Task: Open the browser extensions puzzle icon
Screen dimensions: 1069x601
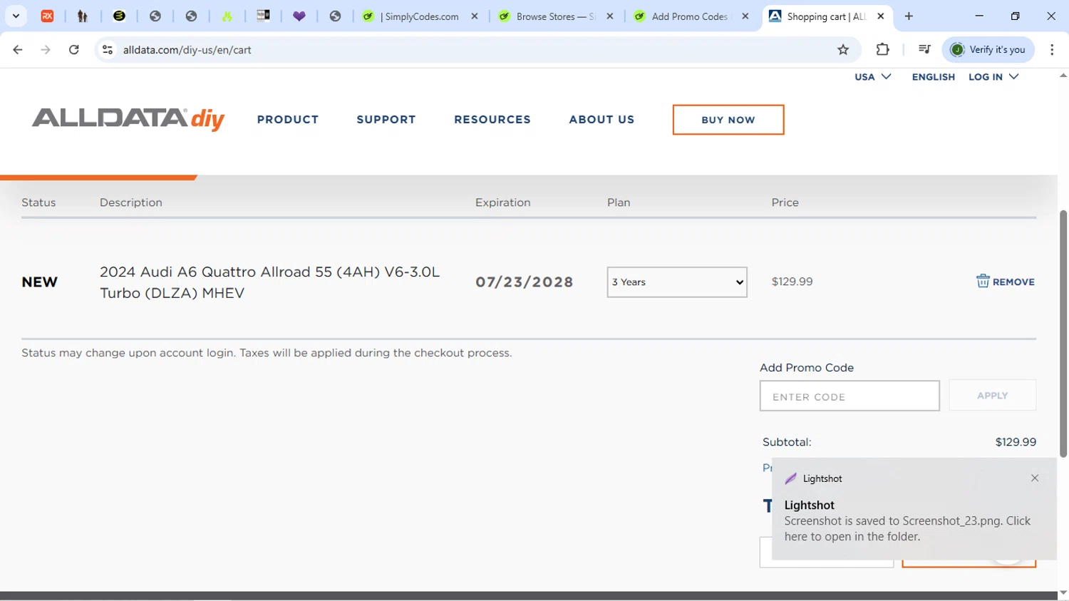Action: (x=882, y=49)
